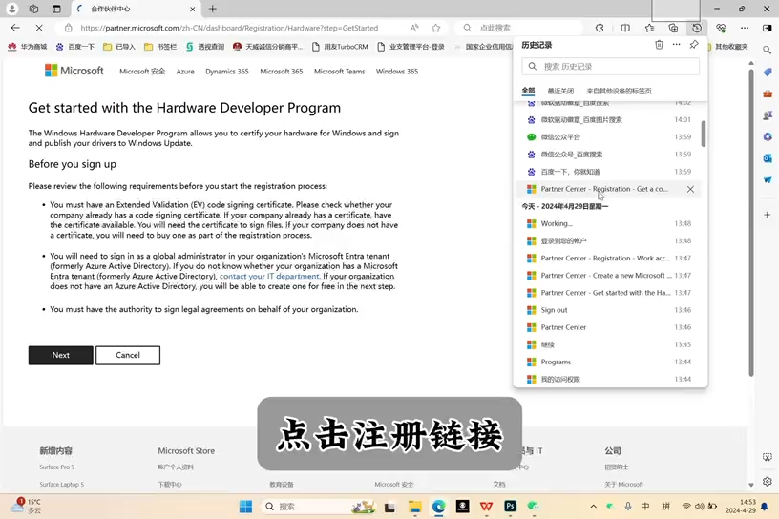The width and height of the screenshot is (779, 519).
Task: Open Microsoft Teams navigation link
Action: pos(339,72)
